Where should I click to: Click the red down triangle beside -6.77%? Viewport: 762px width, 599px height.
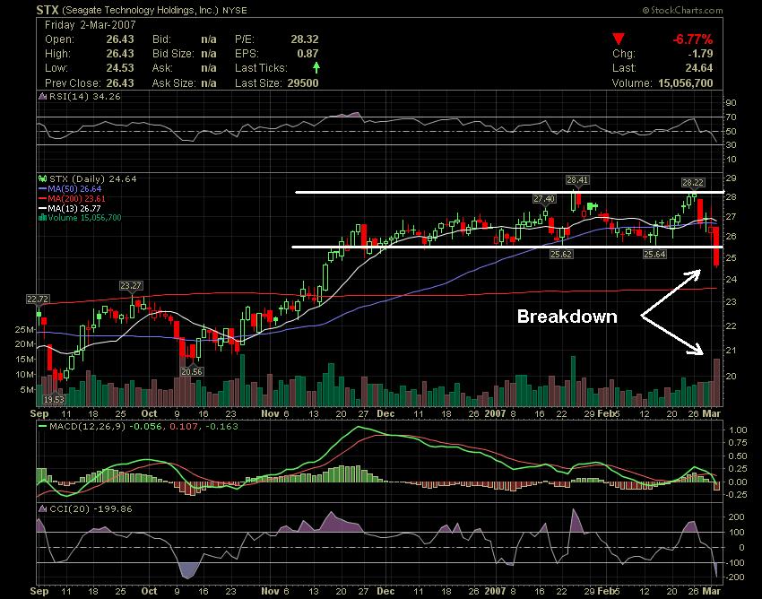click(619, 39)
